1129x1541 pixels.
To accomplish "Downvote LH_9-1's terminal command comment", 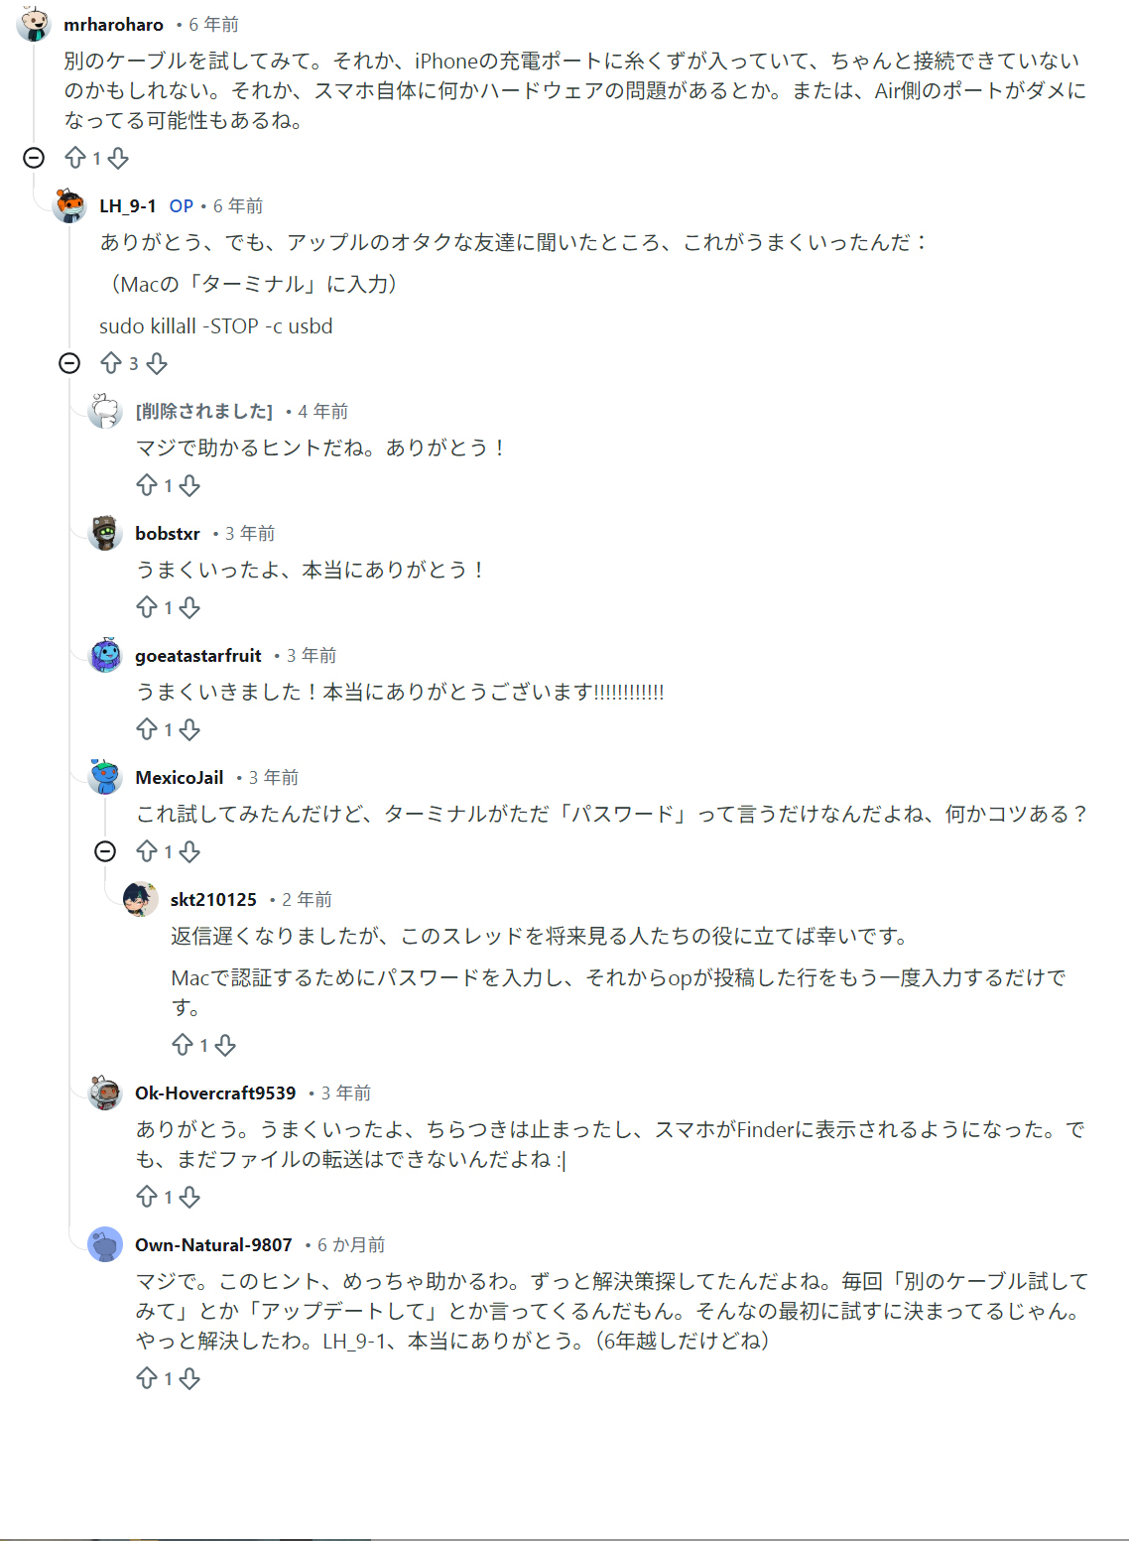I will (x=157, y=363).
